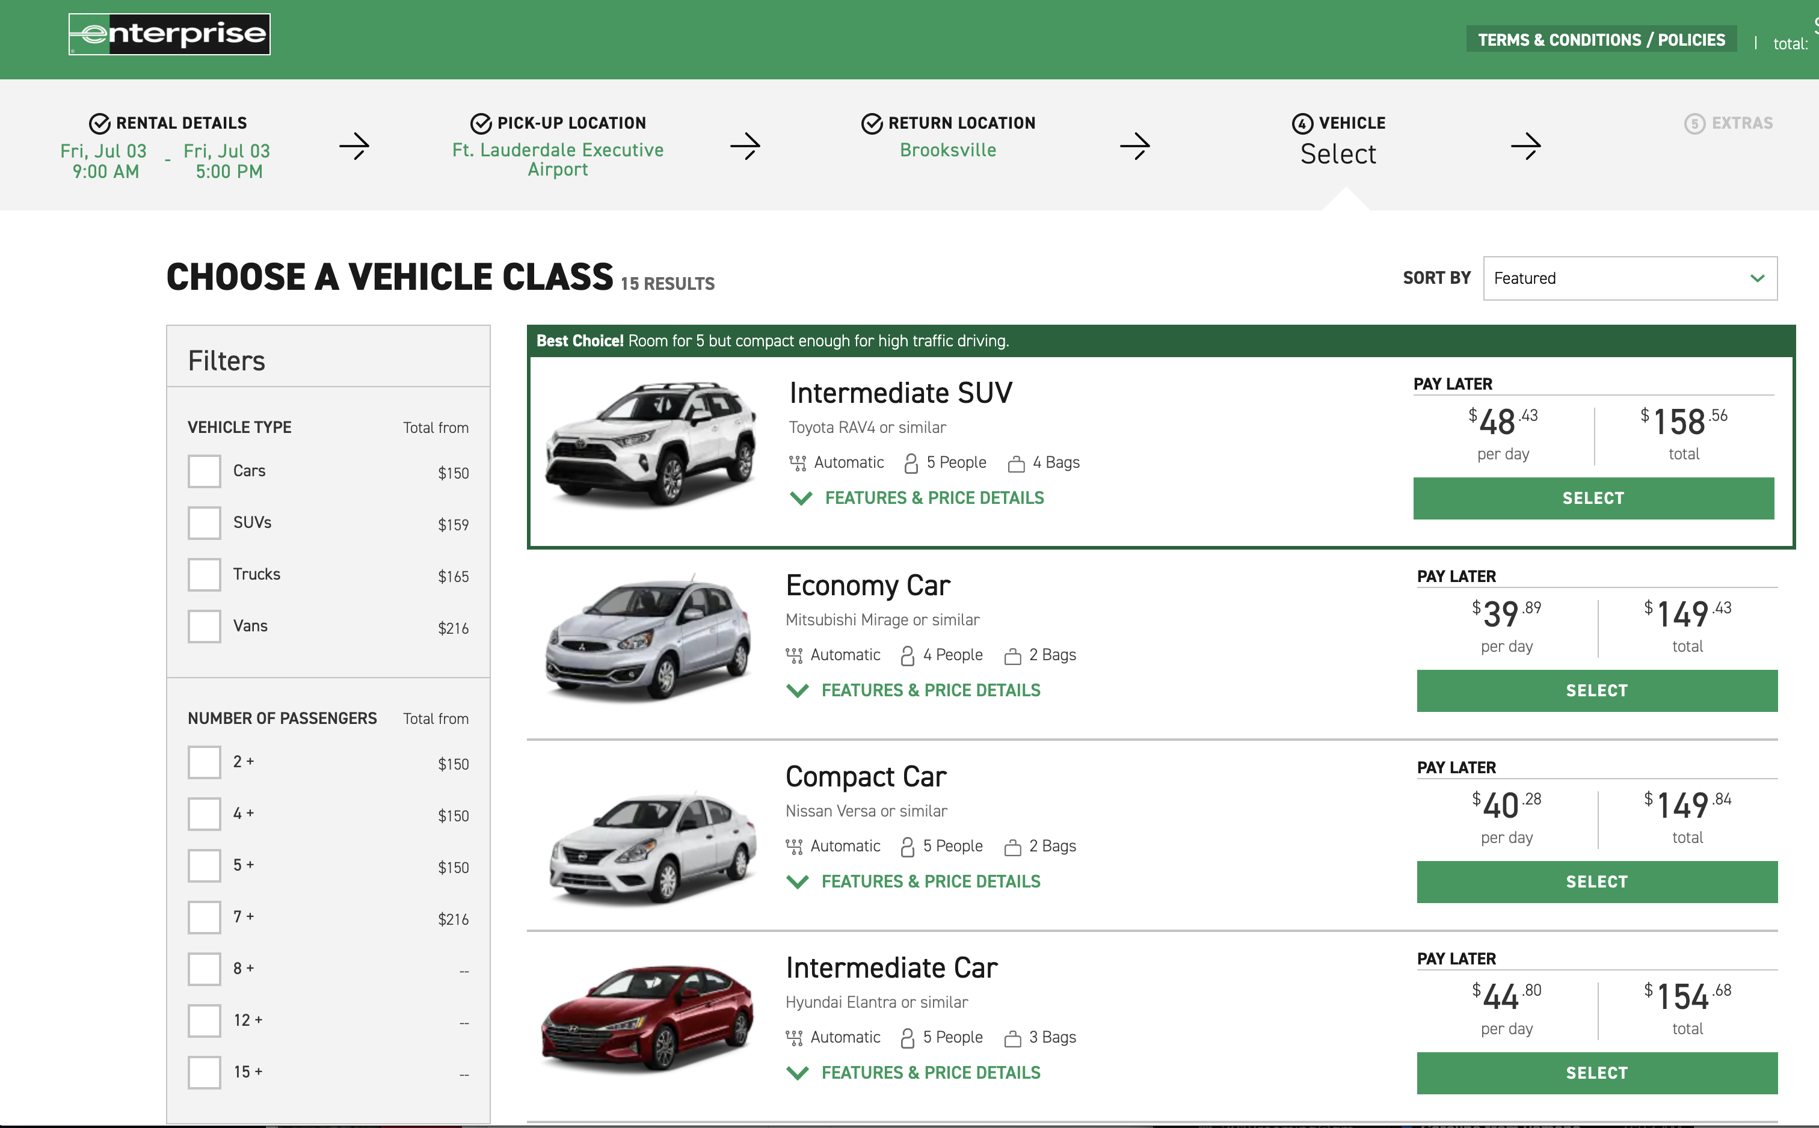Image resolution: width=1819 pixels, height=1128 pixels.
Task: Click the Vehicle step number 4 icon
Action: (x=1302, y=123)
